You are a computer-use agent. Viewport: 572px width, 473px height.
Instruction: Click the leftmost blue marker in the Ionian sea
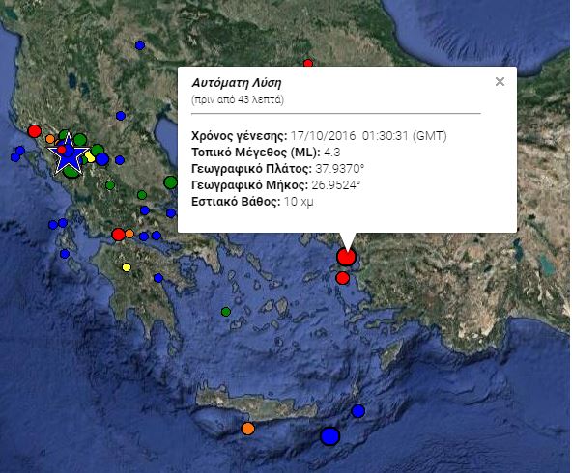click(14, 157)
